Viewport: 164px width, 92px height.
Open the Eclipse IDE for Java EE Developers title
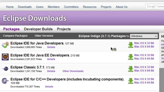click(x=40, y=55)
